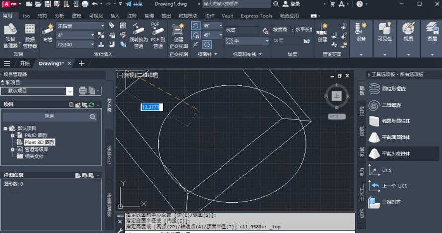Switch to the Express Tools tab
The height and width of the screenshot is (233, 442).
(x=256, y=16)
